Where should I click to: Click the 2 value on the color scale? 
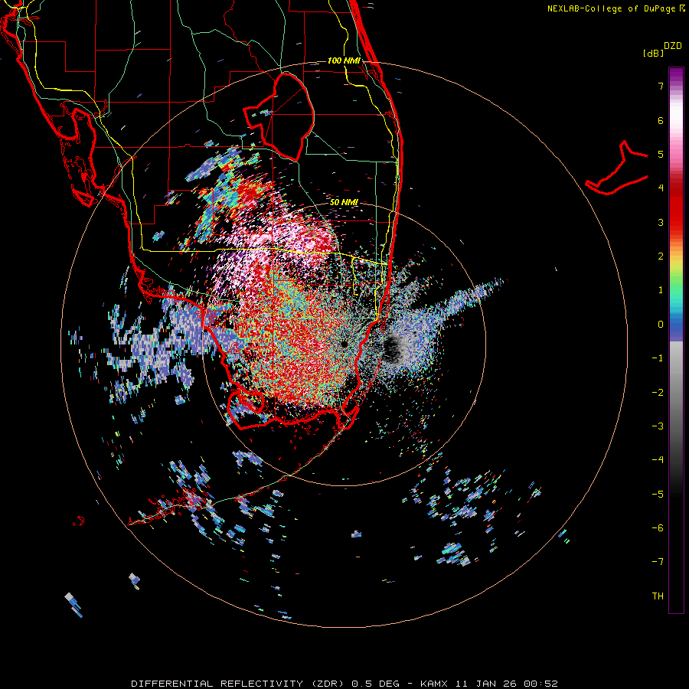(x=661, y=256)
